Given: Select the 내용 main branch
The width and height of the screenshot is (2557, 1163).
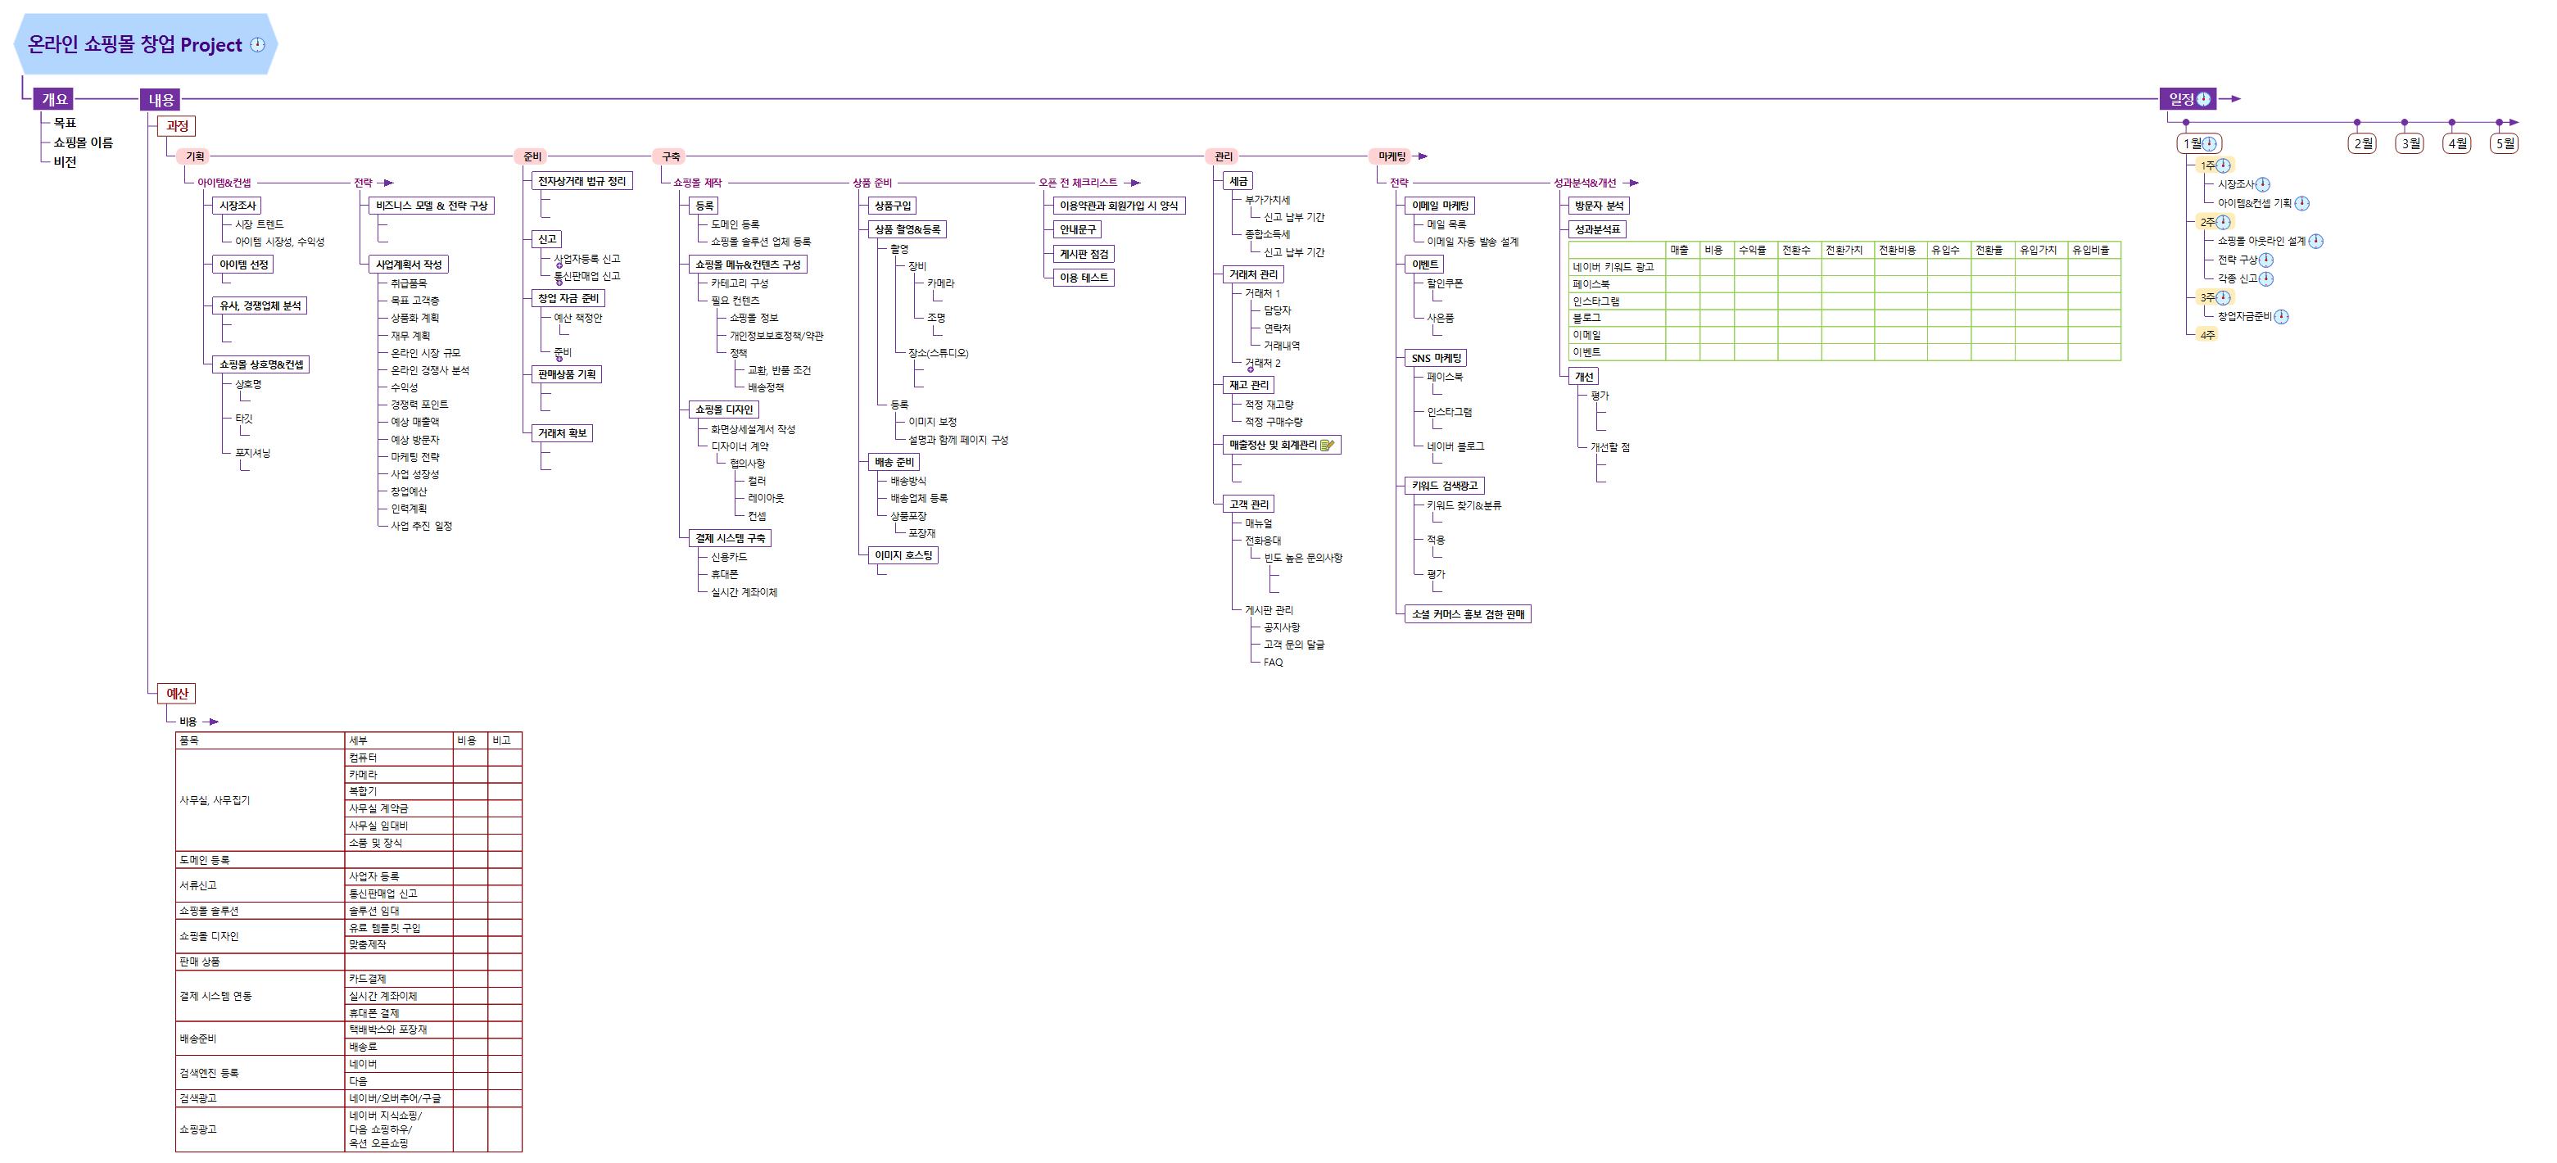Looking at the screenshot, I should point(161,99).
